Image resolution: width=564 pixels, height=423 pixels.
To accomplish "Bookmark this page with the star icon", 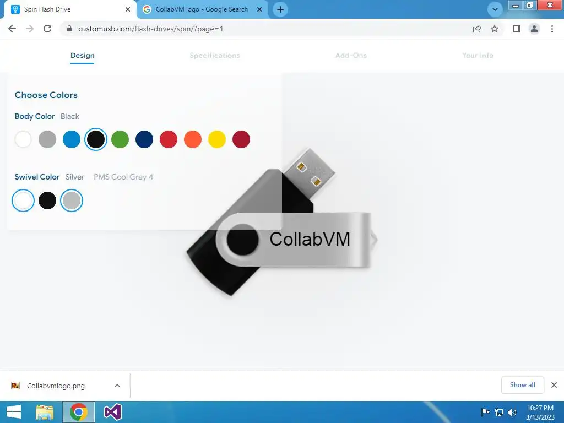I will (x=495, y=29).
